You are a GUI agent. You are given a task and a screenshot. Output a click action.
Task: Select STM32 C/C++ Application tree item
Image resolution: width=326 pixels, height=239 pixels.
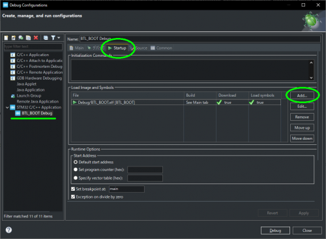(x=36, y=108)
